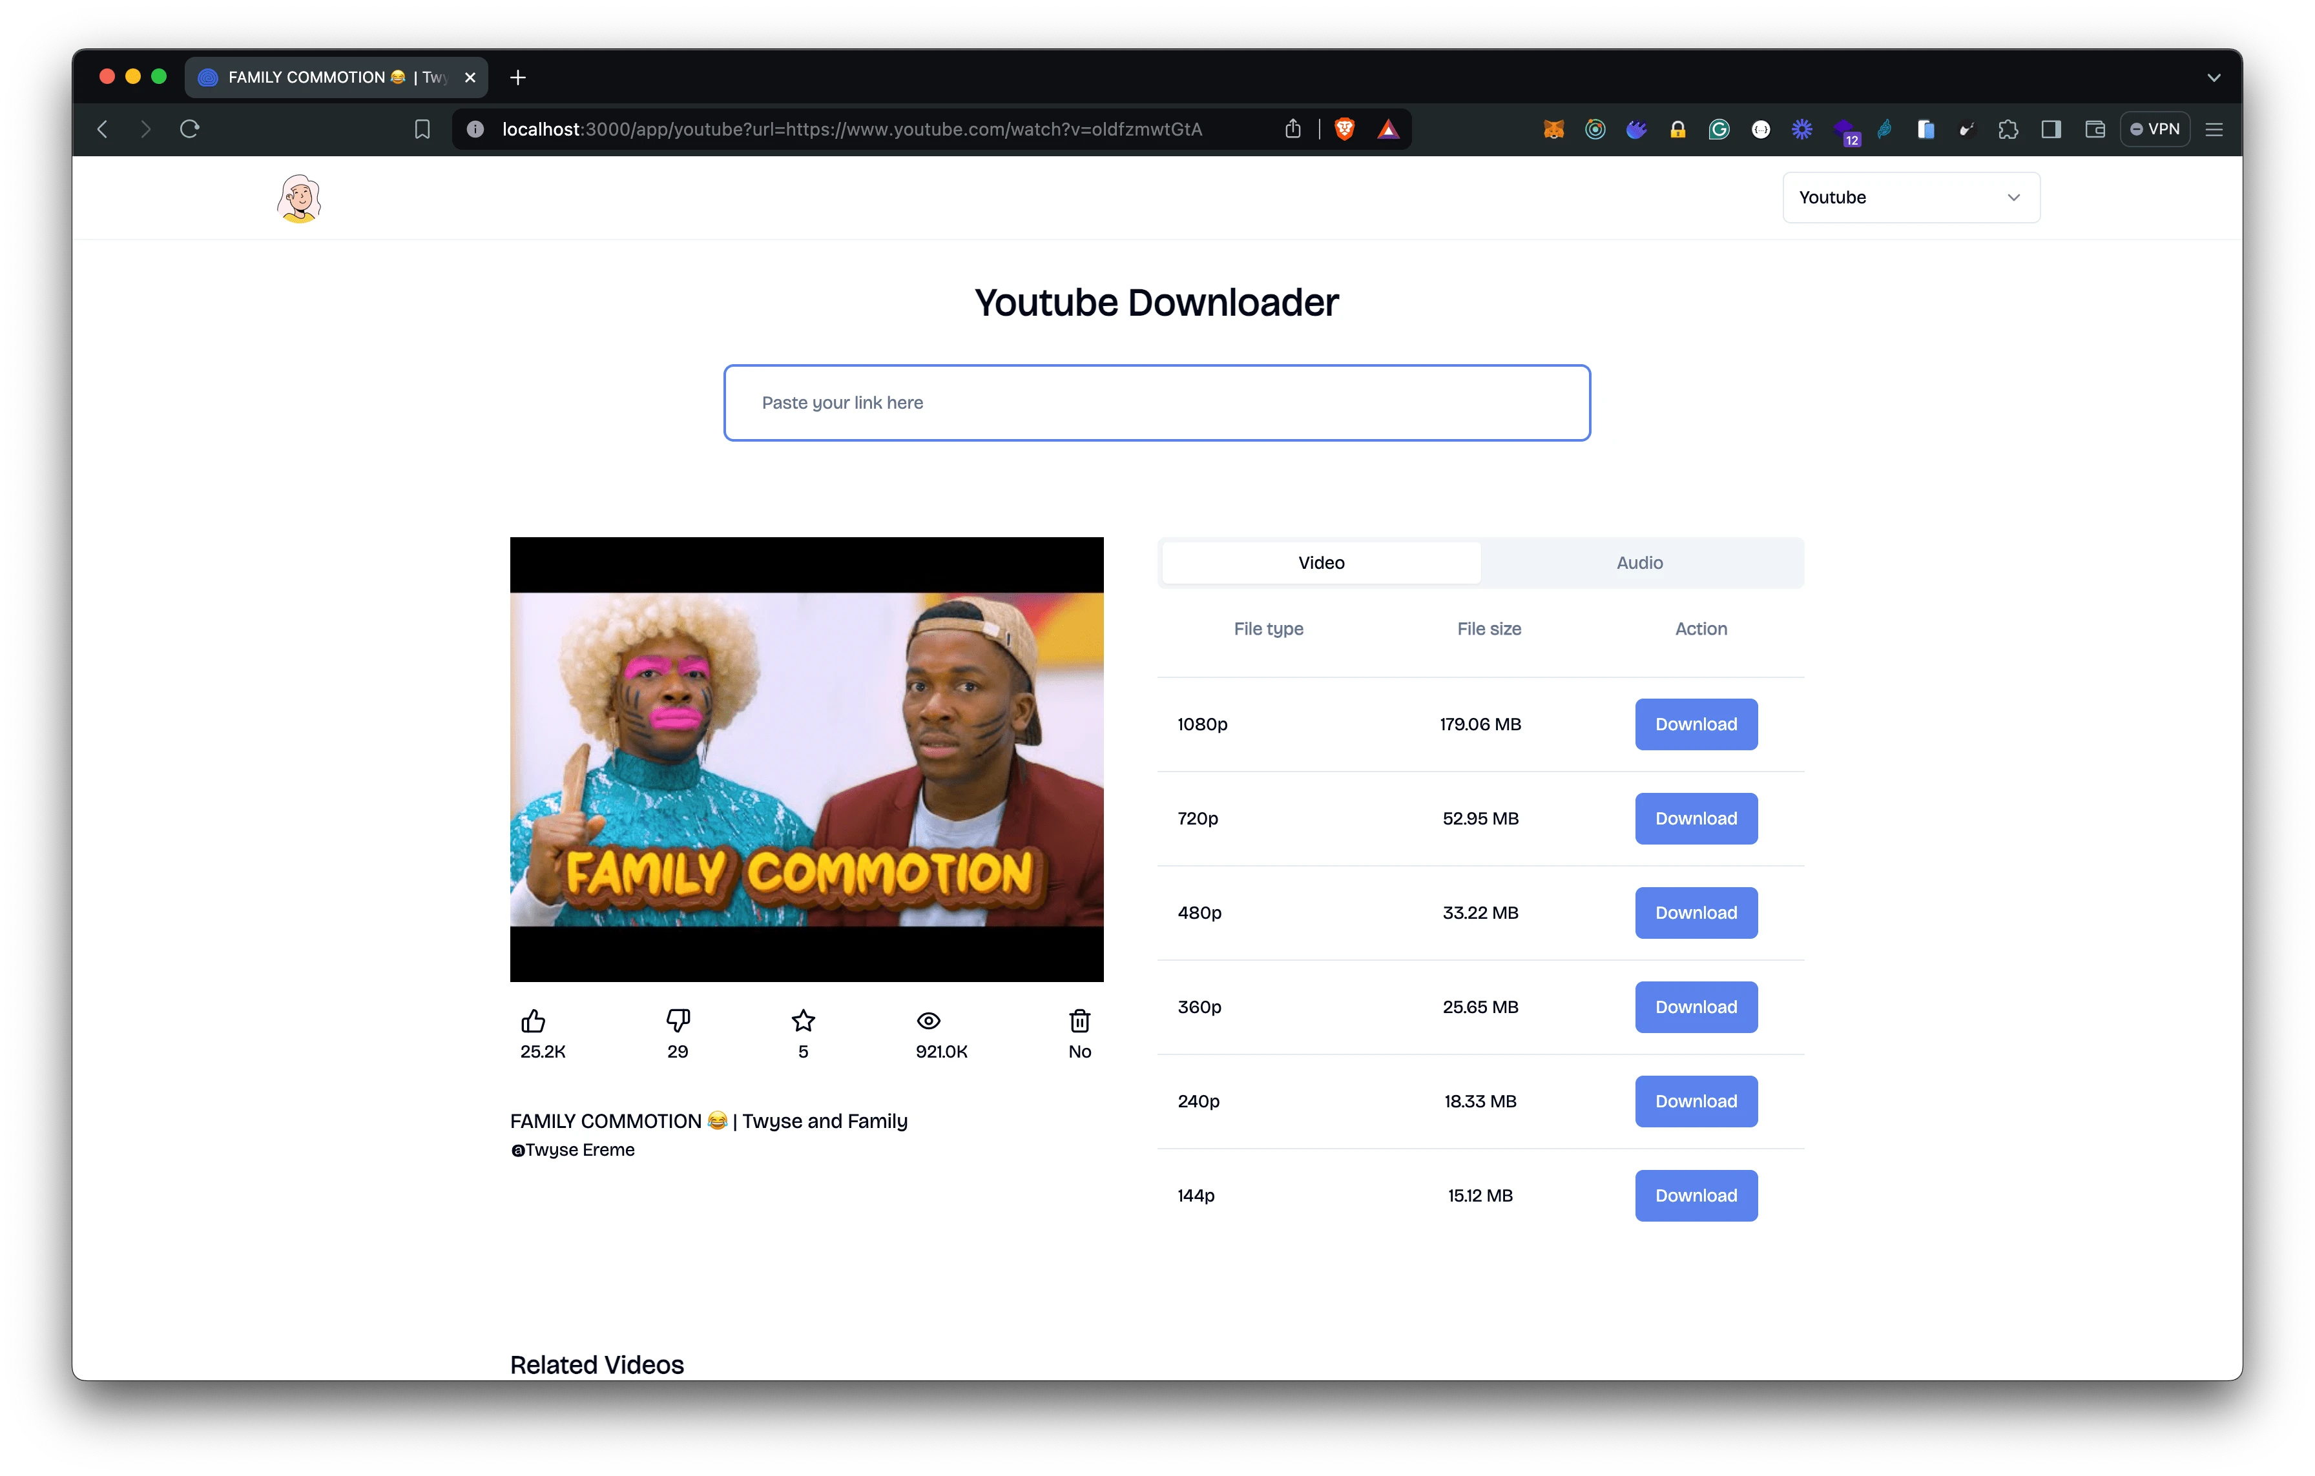Screen dimensions: 2315x1476
Task: Download the 360p video
Action: point(1696,1006)
